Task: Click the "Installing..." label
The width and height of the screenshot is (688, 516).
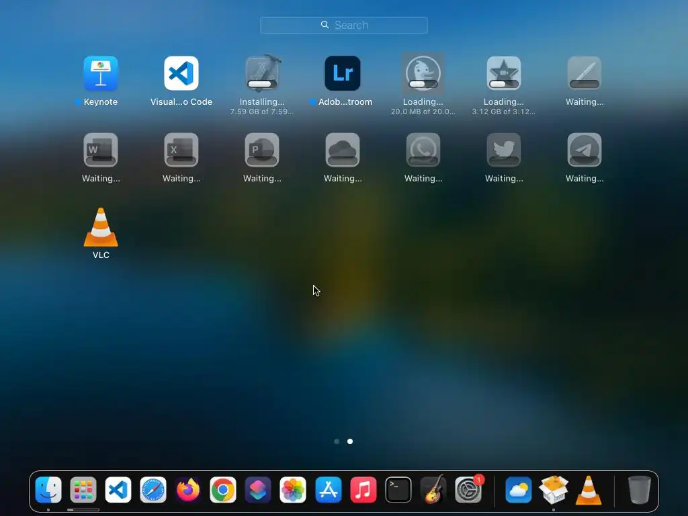Action: pyautogui.click(x=262, y=102)
